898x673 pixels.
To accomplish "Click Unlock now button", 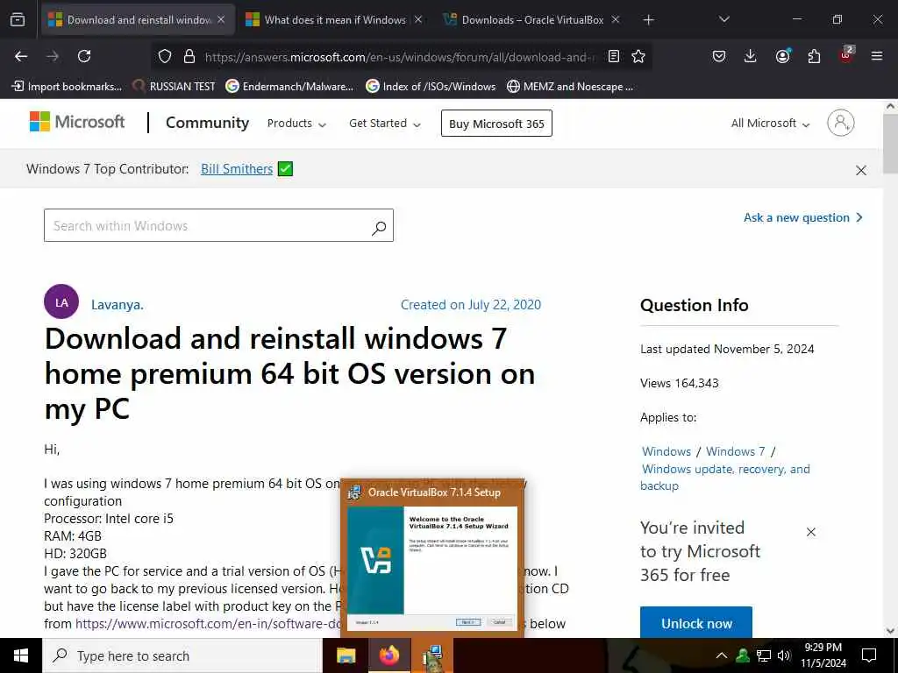I will tap(695, 623).
